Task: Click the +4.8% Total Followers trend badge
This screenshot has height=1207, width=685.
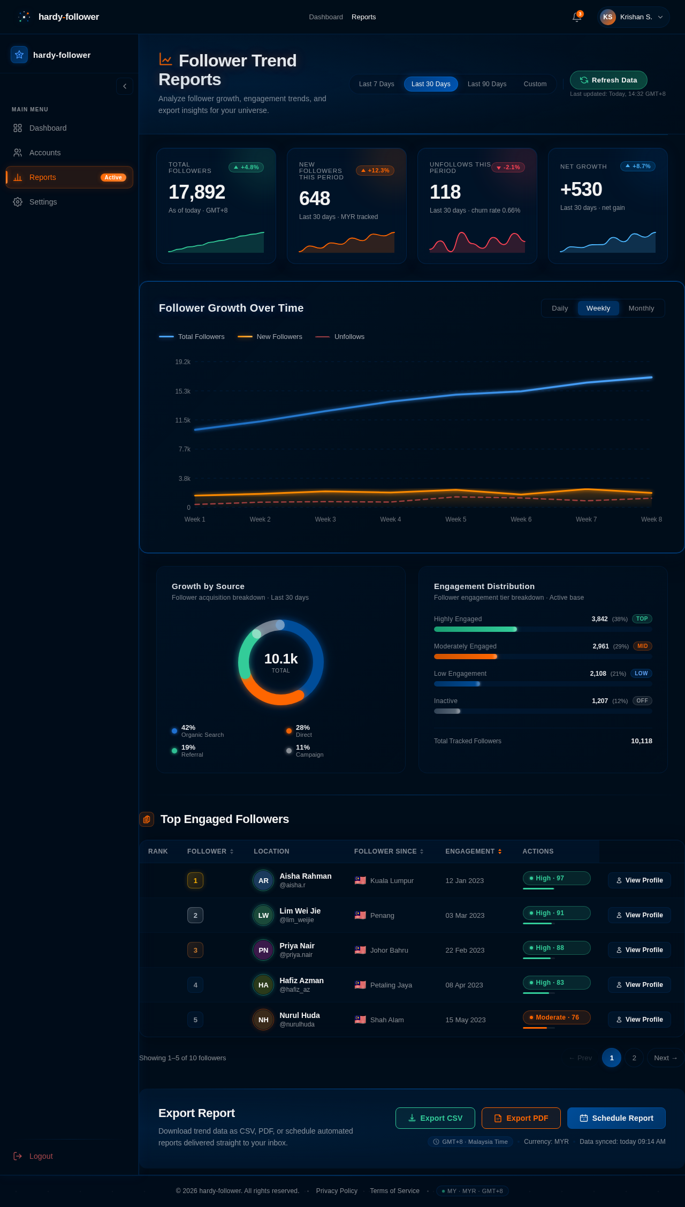Action: [246, 167]
